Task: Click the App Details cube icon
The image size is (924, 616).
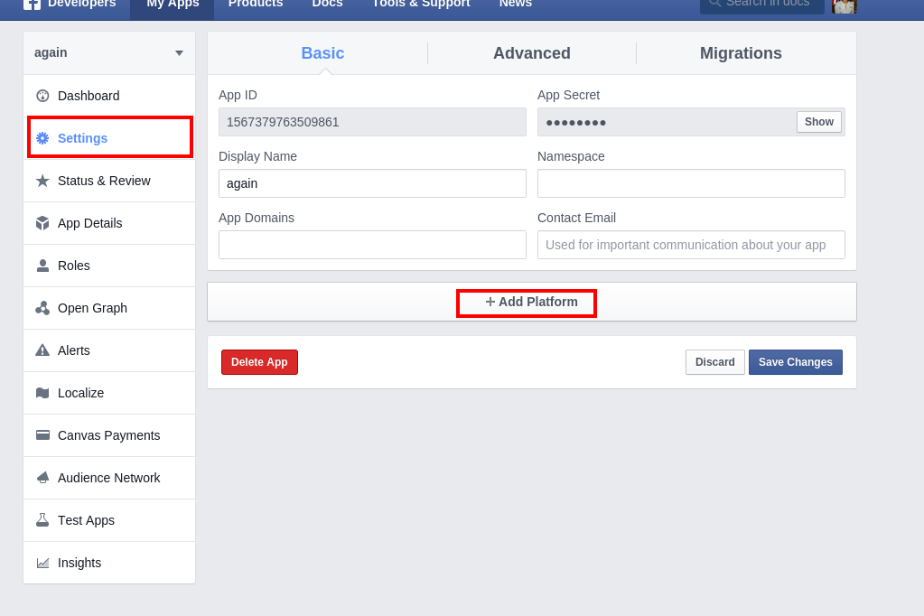Action: pyautogui.click(x=42, y=223)
